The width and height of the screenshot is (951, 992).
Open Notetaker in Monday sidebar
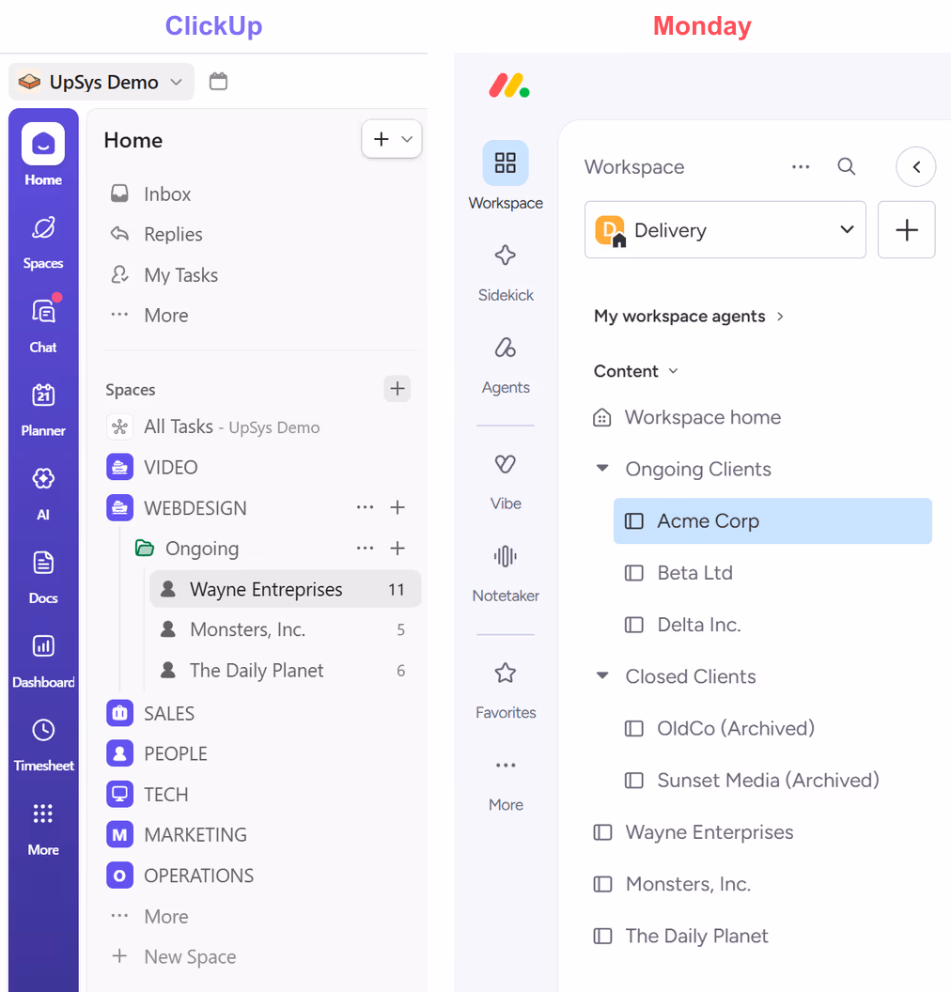pos(506,574)
